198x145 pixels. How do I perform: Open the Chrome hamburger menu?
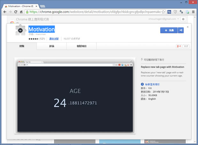point(193,12)
